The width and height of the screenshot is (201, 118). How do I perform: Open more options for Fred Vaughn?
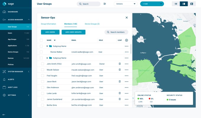coord(127,76)
